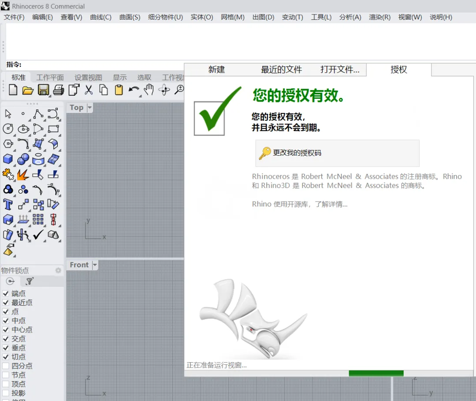Image resolution: width=476 pixels, height=401 pixels.
Task: Click the Save floppy disk icon
Action: tap(43, 90)
